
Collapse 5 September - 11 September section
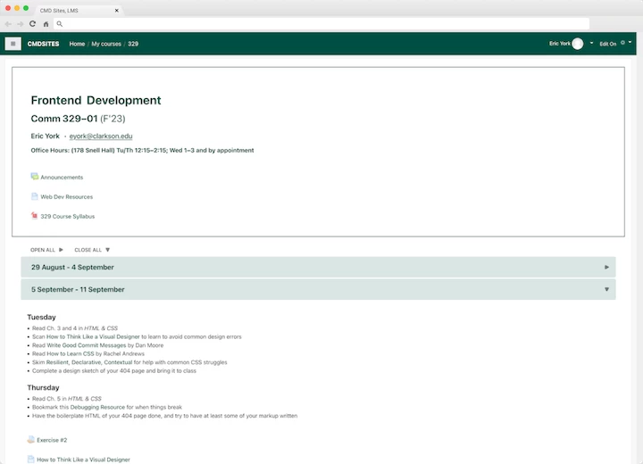(318, 289)
